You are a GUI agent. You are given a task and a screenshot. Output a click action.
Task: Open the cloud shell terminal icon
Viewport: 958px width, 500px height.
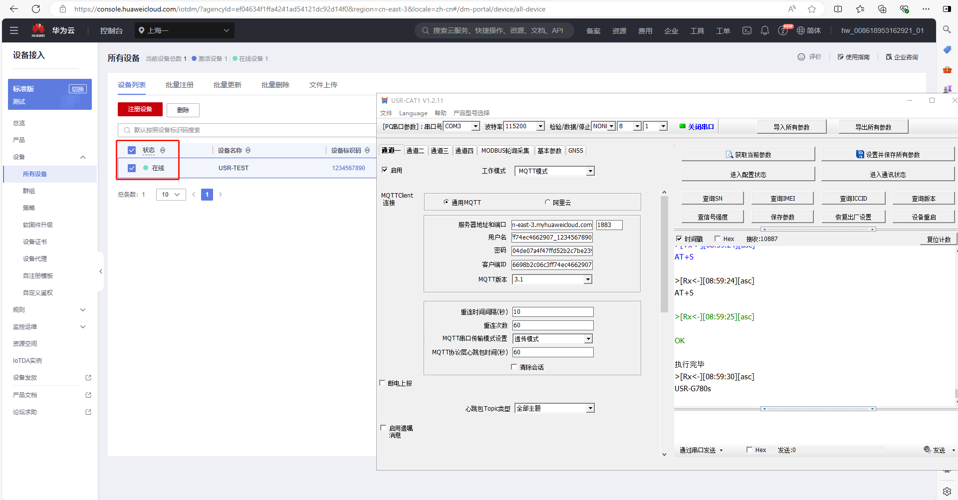(x=746, y=30)
